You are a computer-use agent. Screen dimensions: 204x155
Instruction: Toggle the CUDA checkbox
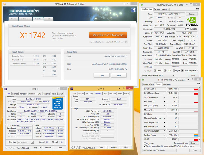(165, 71)
